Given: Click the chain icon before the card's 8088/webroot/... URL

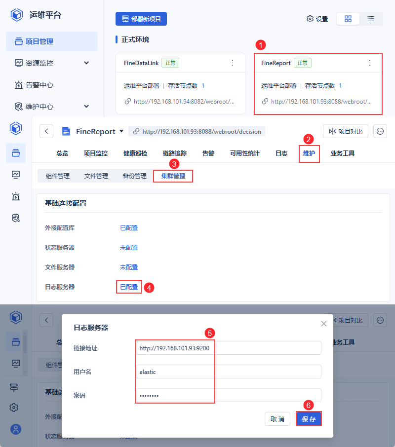Looking at the screenshot, I should [x=265, y=101].
